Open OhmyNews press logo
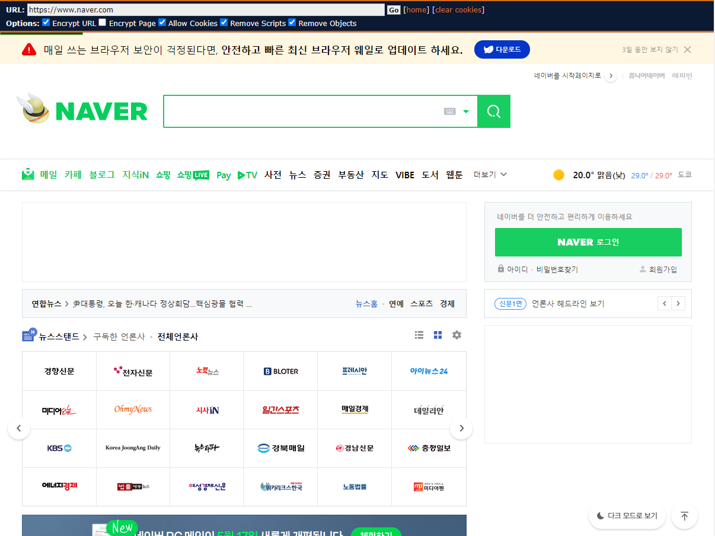The height and width of the screenshot is (536, 715). click(133, 409)
